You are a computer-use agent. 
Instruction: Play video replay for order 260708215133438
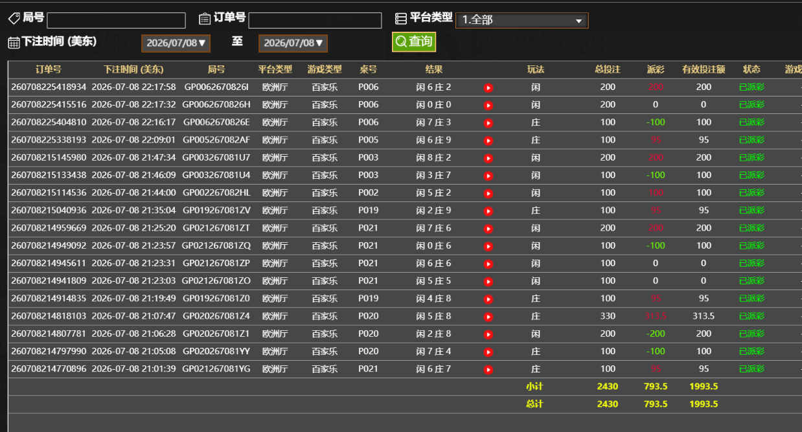tap(488, 176)
